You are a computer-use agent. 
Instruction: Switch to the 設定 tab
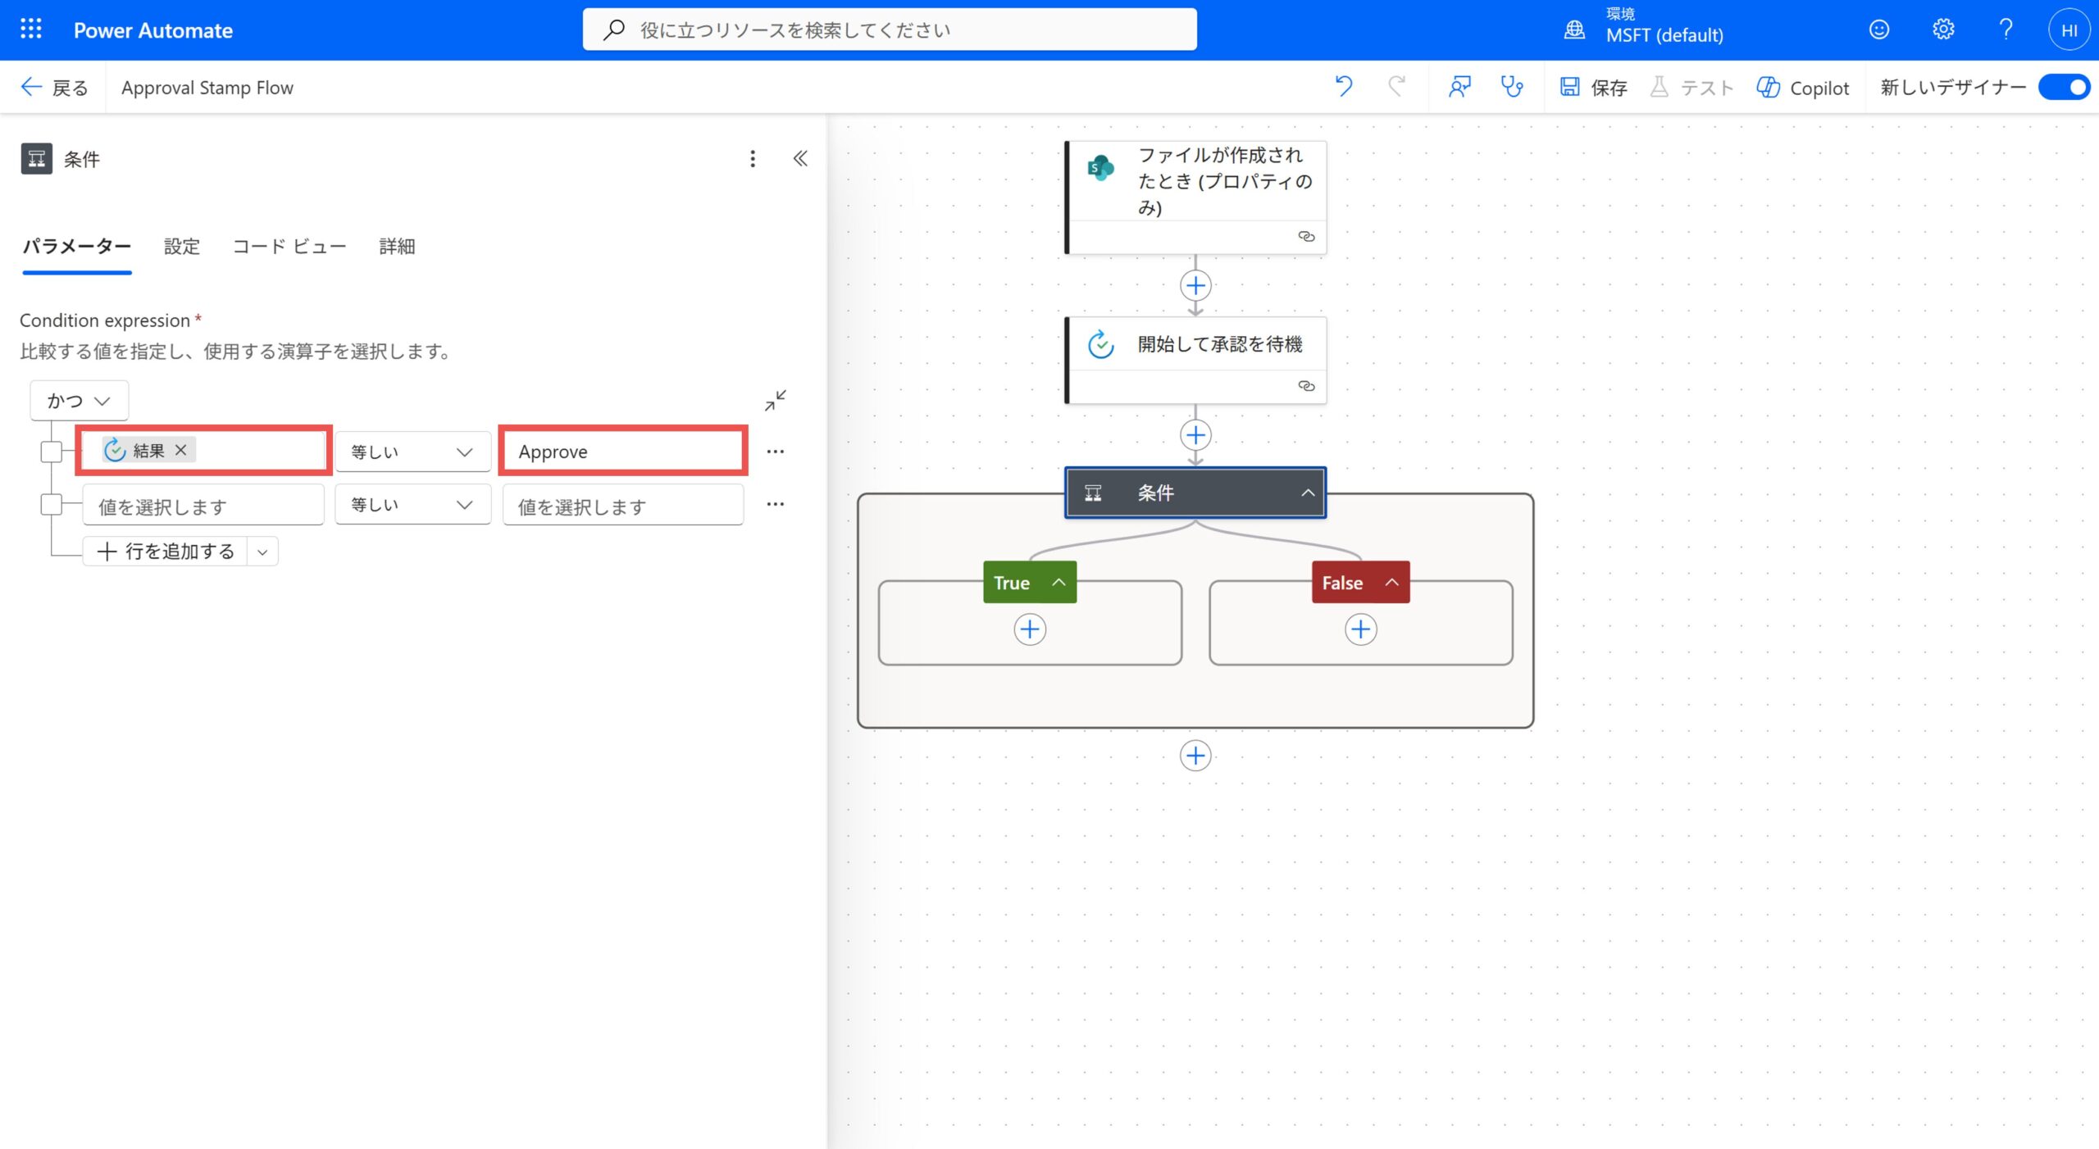[x=181, y=247]
